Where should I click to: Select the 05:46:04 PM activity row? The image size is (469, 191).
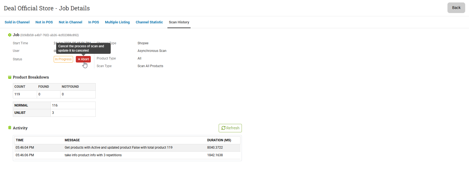127,148
